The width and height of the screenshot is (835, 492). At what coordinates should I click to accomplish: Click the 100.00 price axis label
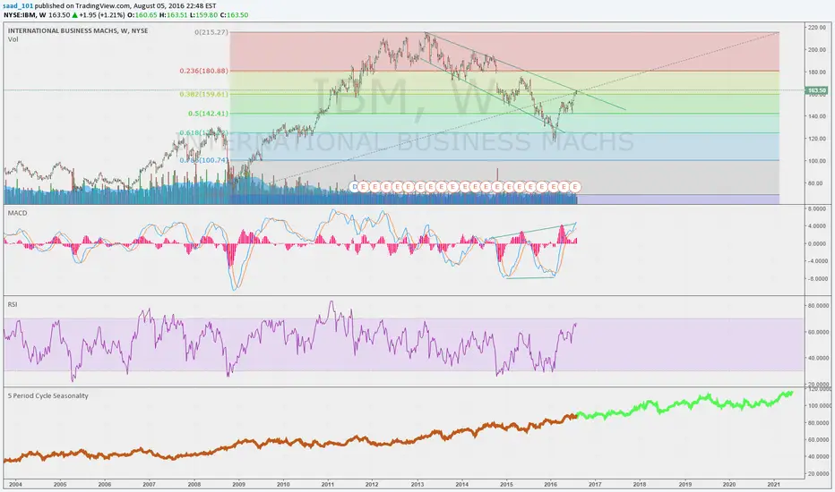pos(817,161)
